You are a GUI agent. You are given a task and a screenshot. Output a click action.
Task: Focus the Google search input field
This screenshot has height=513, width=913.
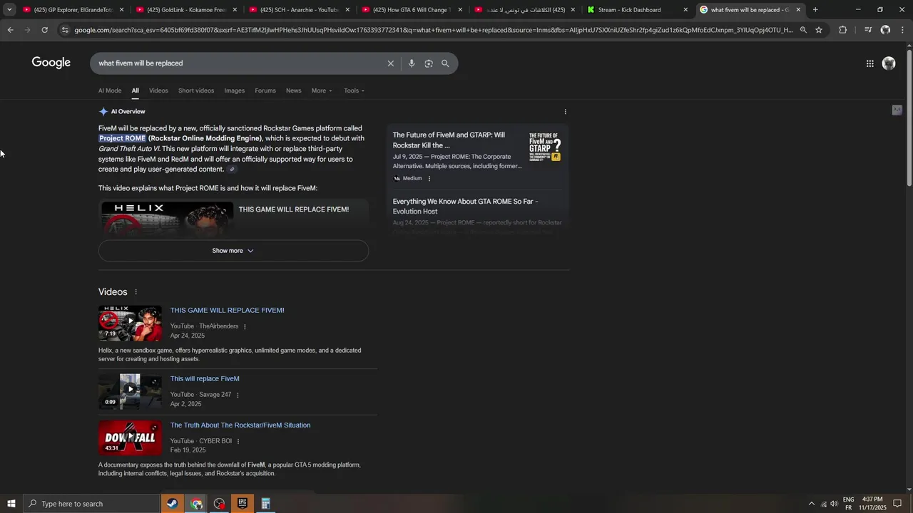239,63
